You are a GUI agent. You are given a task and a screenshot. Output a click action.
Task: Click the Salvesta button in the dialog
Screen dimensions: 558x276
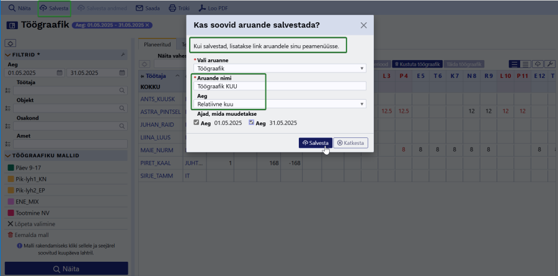point(315,143)
